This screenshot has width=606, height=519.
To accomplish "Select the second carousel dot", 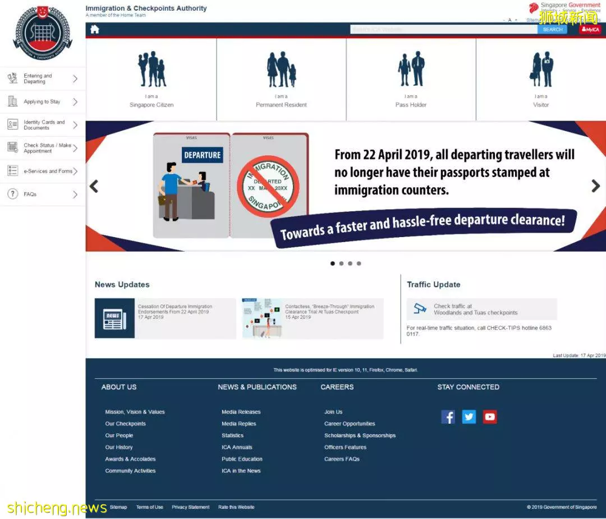I will tap(341, 263).
